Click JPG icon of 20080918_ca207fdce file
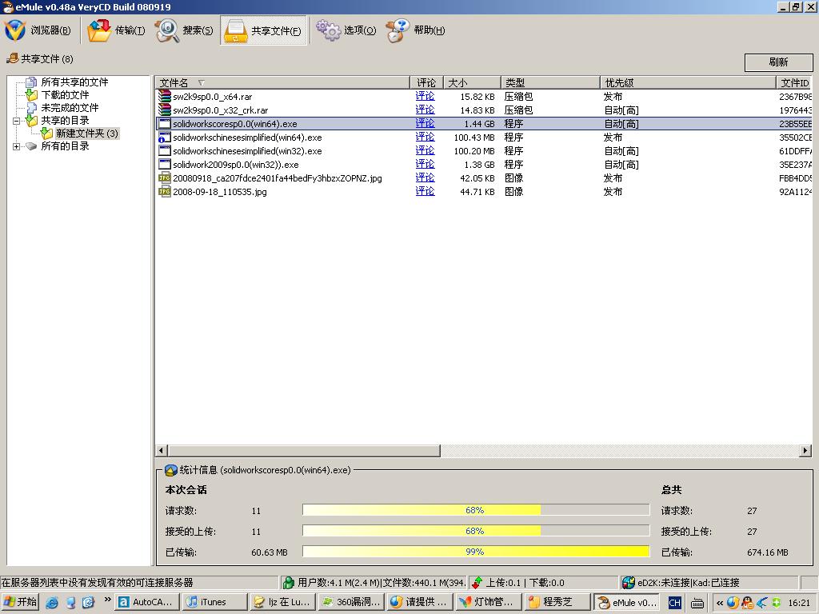The height and width of the screenshot is (614, 819). pyautogui.click(x=165, y=178)
